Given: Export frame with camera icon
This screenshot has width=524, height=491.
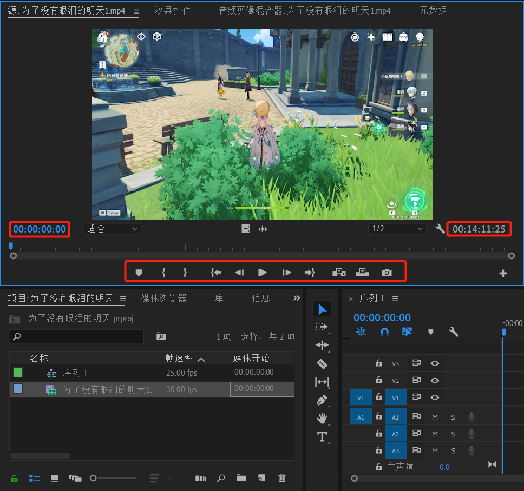Looking at the screenshot, I should click(x=387, y=273).
